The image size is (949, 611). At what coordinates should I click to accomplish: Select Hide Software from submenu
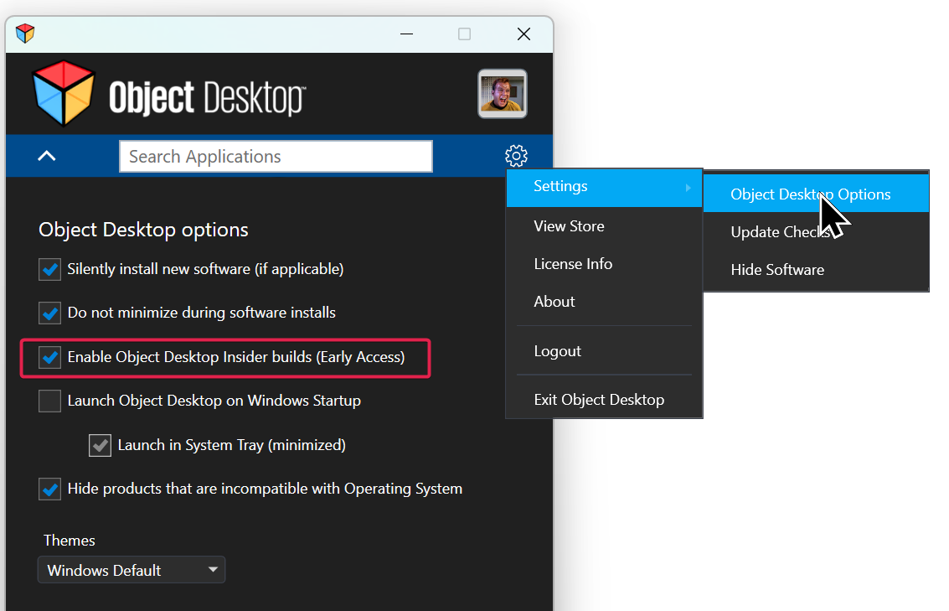pos(777,270)
